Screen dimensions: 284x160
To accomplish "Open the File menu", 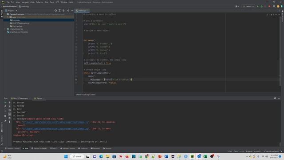I will 8,2.
